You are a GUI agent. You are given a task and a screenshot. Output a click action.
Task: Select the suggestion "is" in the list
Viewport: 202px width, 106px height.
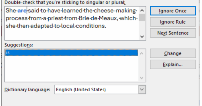[x=71, y=53]
